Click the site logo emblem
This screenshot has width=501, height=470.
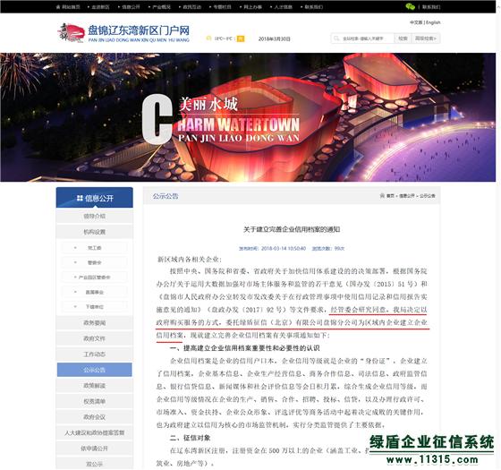[71, 32]
